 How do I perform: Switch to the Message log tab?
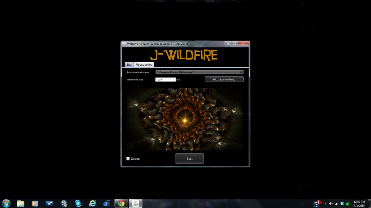tap(144, 64)
